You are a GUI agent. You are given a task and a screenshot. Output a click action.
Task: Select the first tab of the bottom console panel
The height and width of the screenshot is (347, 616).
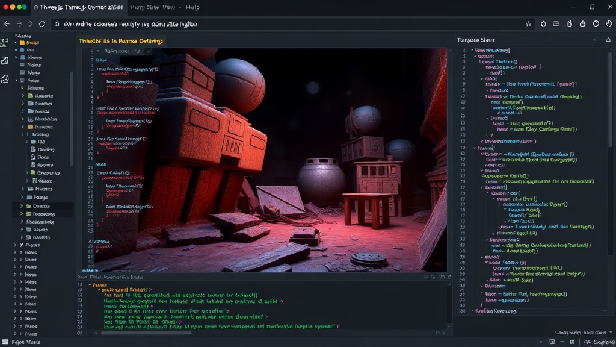tap(82, 277)
